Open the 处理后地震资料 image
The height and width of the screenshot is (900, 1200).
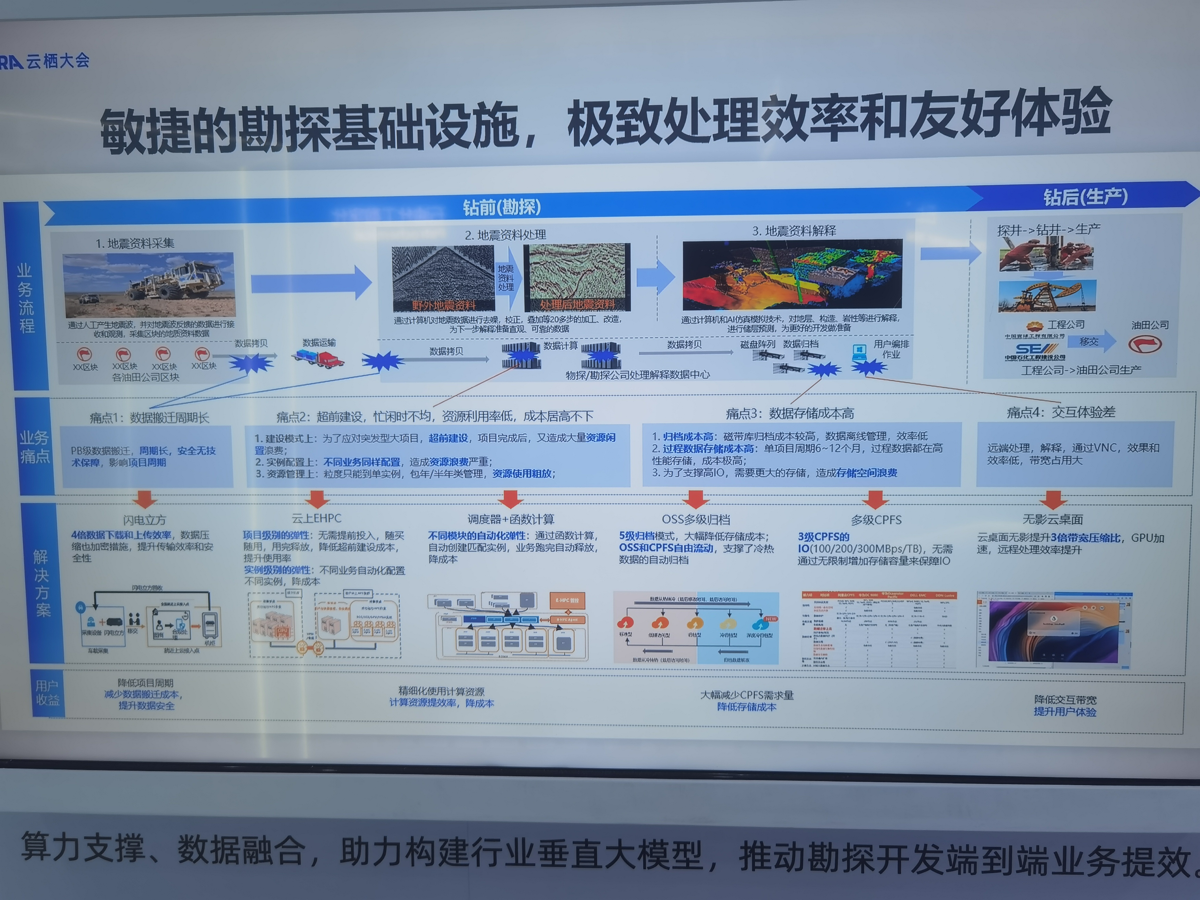[x=577, y=277]
